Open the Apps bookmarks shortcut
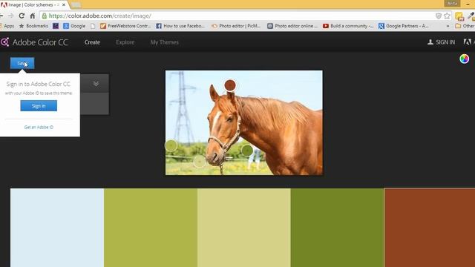Image resolution: width=475 pixels, height=267 pixels. (7, 26)
